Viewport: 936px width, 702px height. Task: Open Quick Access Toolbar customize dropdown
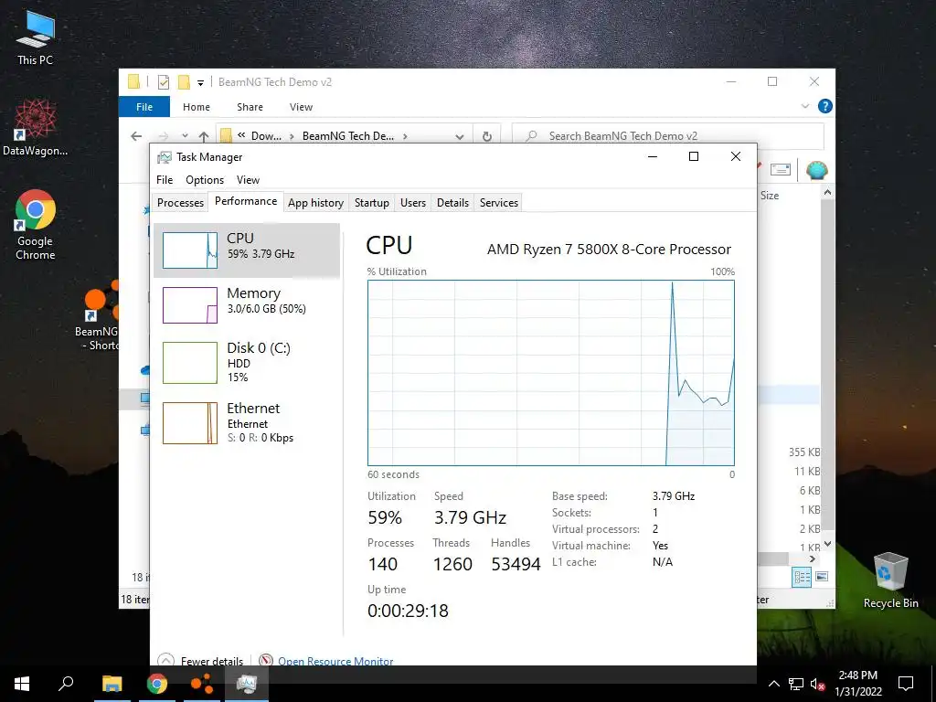200,82
